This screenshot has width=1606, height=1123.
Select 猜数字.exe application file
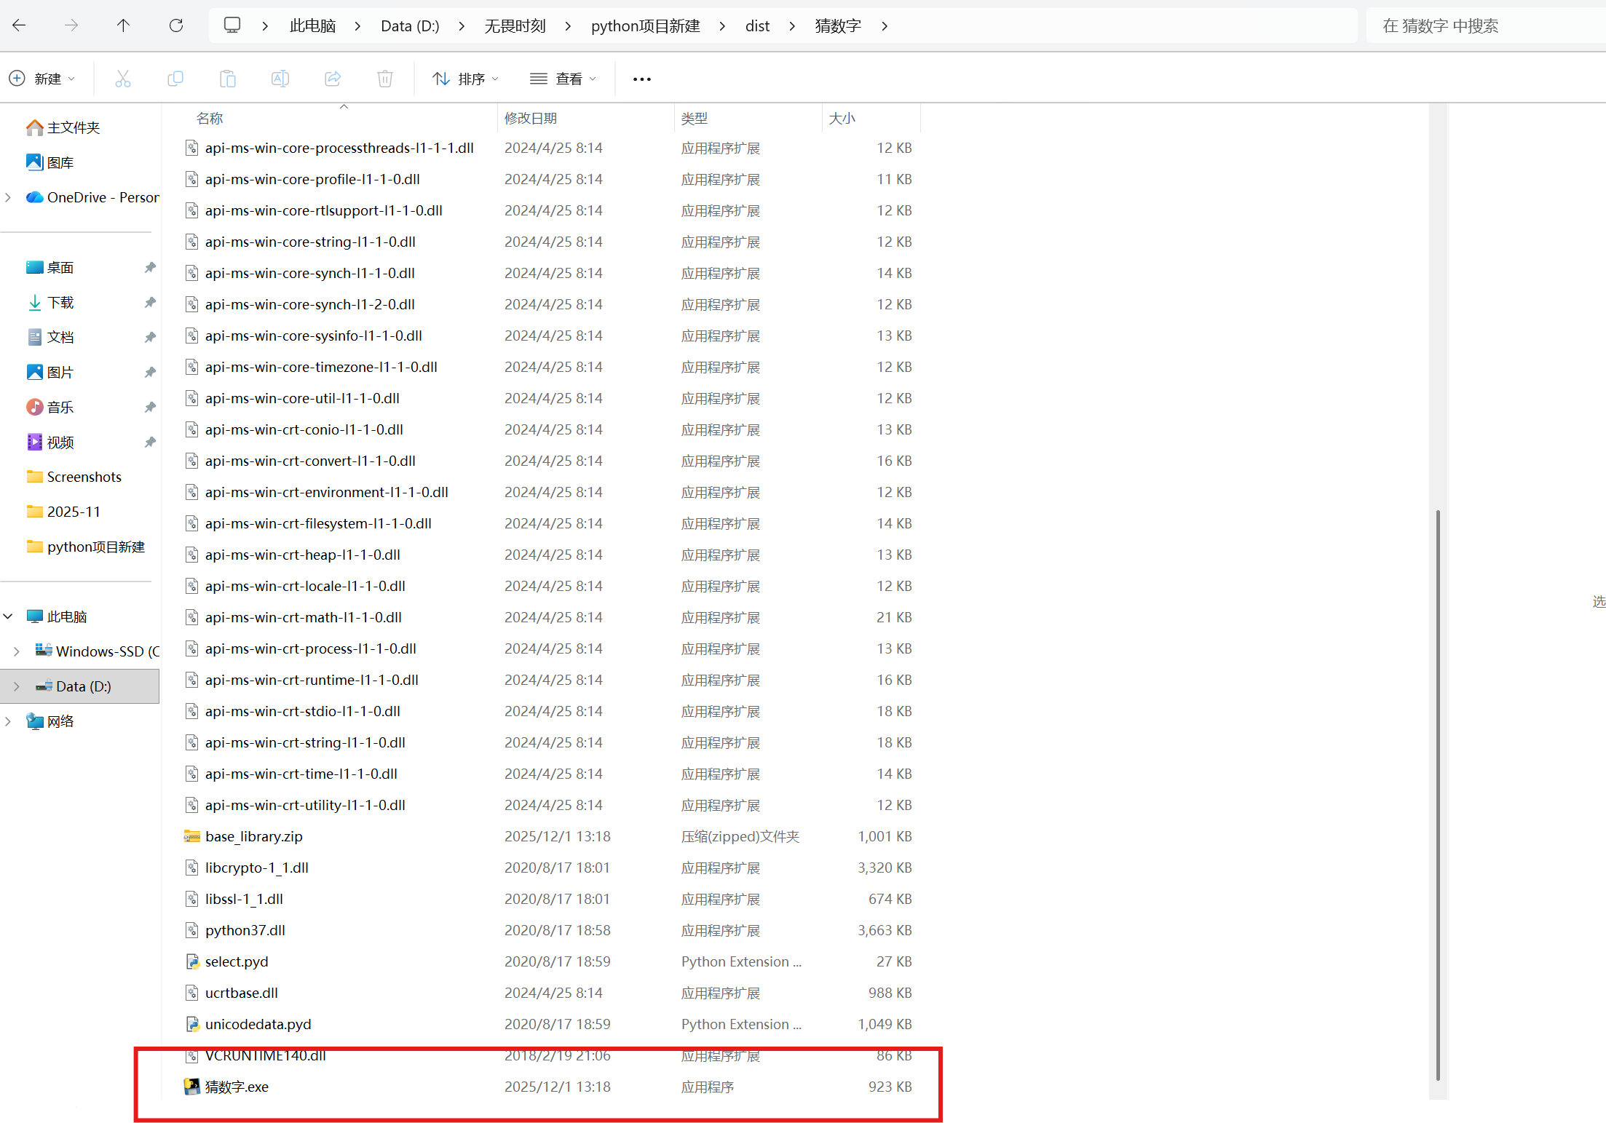[237, 1087]
